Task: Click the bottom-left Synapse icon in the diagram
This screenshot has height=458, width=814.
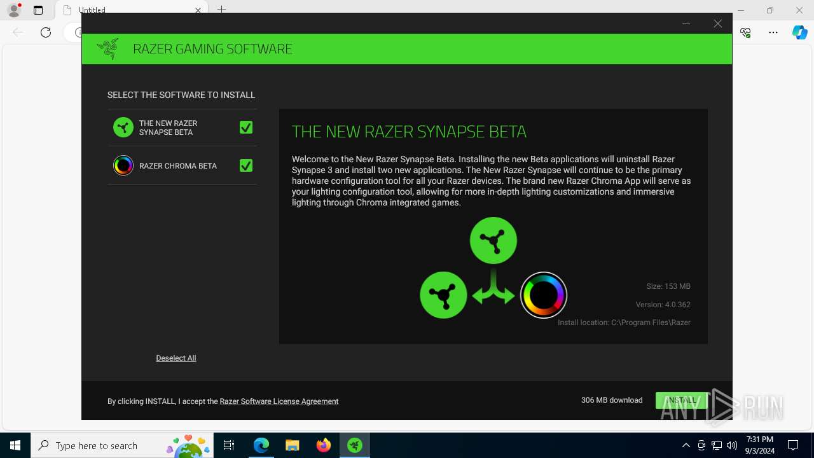Action: pyautogui.click(x=443, y=295)
